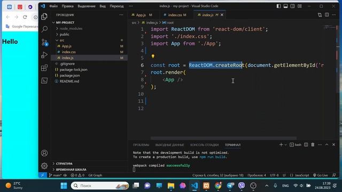Image resolution: width=342 pixels, height=192 pixels.
Task: Kill terminal with the trash icon
Action: 313,145
